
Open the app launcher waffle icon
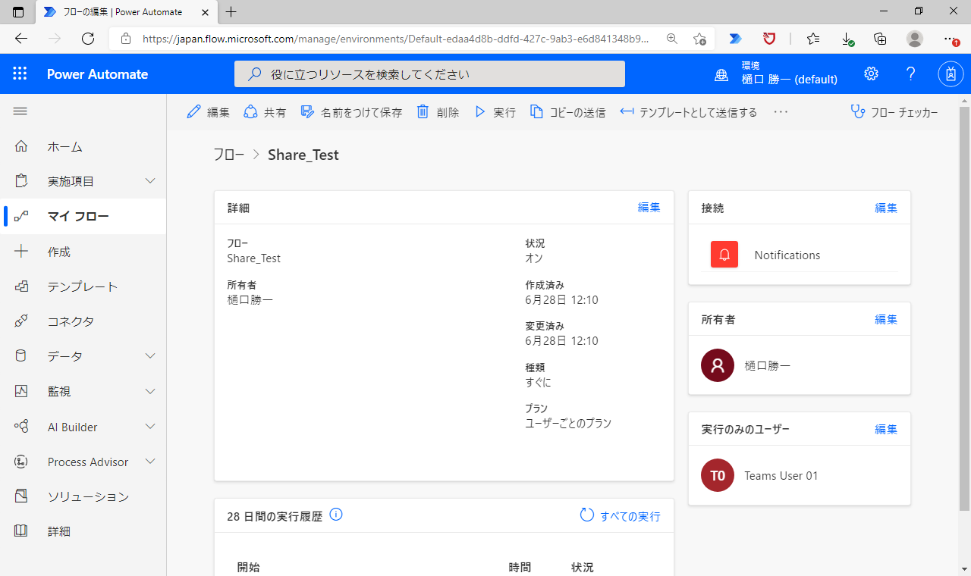(20, 74)
